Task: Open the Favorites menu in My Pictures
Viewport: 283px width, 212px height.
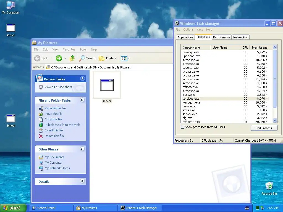Action: click(x=69, y=49)
